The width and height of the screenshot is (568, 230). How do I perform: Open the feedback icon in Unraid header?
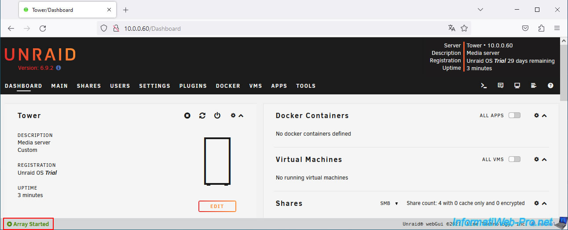[501, 86]
